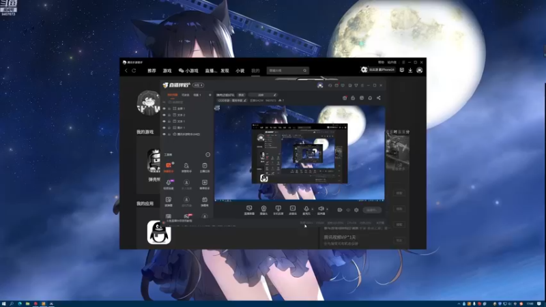Screen dimensions: 546x307
Task: Select the 我的 tab
Action: [255, 71]
